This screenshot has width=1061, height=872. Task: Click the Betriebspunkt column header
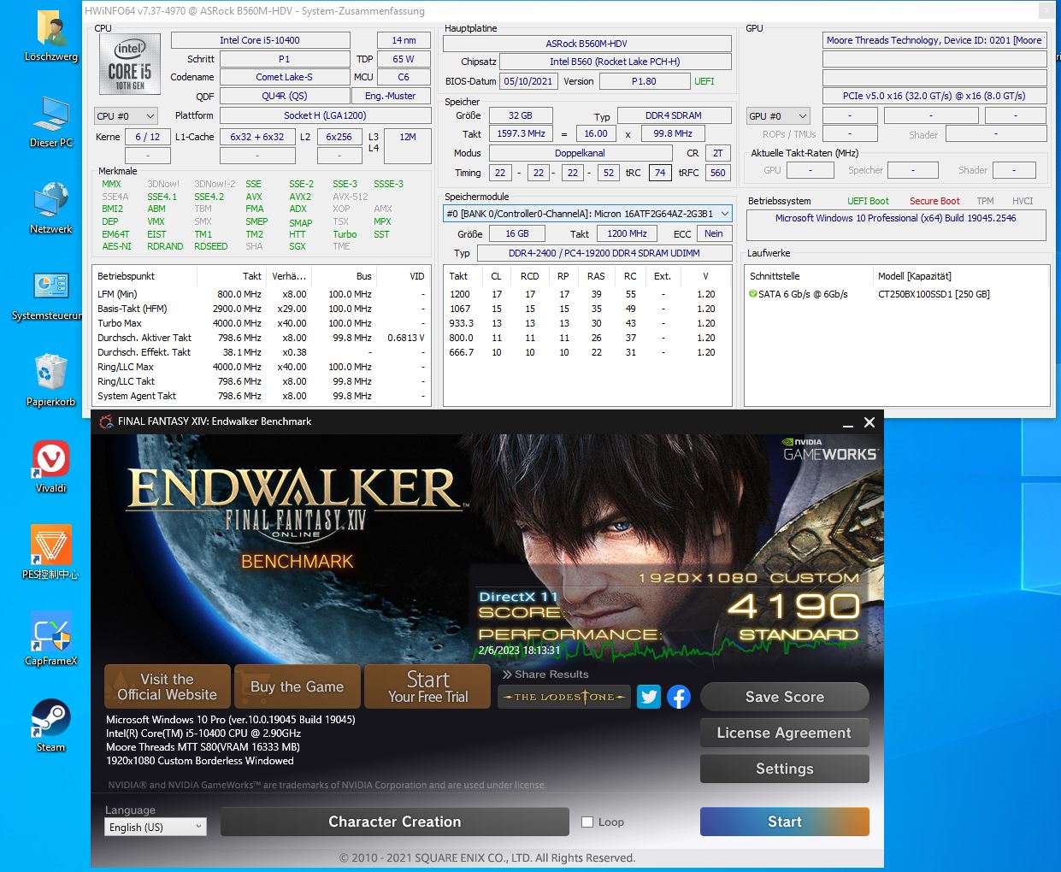tap(144, 276)
